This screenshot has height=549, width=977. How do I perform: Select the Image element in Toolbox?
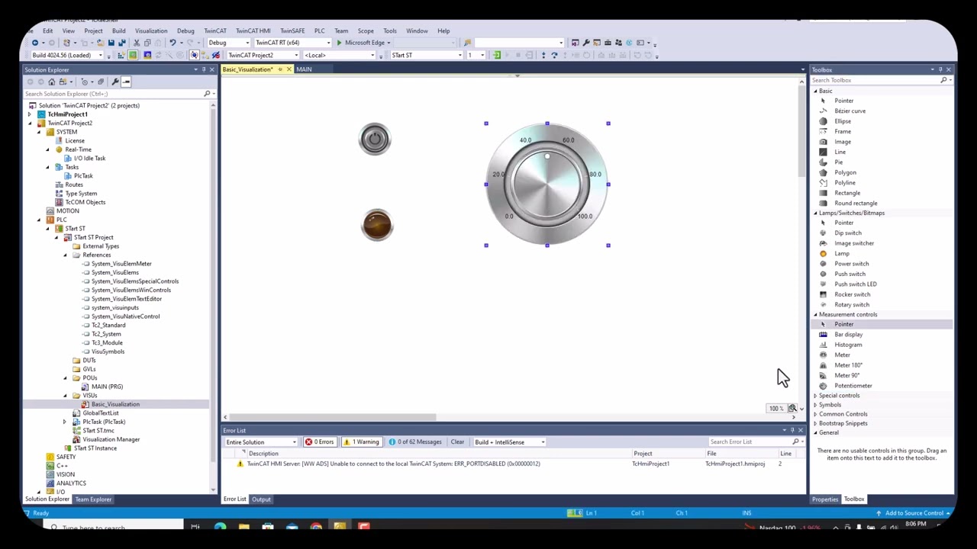tap(842, 142)
